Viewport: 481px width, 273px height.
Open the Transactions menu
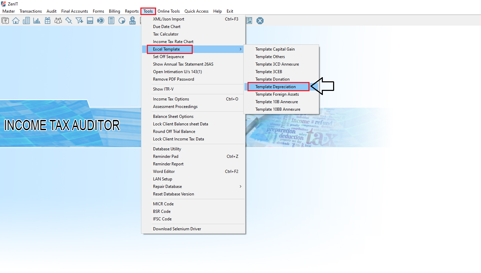pos(30,11)
